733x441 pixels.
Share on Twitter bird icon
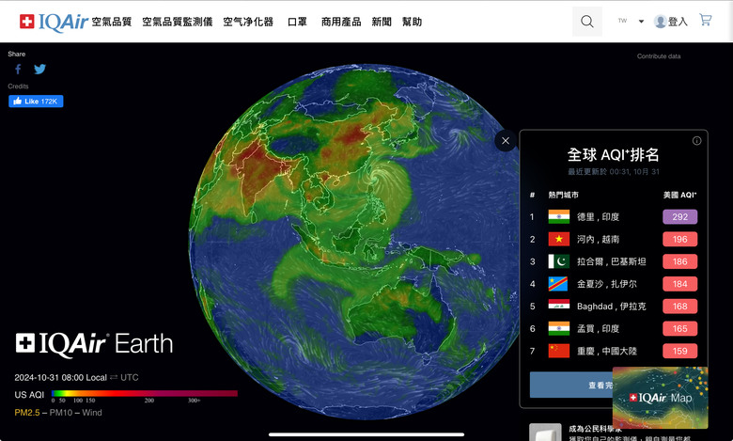coord(39,70)
